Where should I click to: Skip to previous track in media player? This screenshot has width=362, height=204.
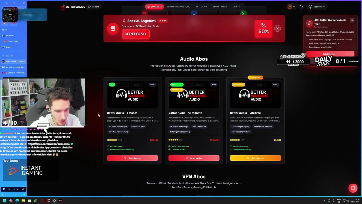click(x=9, y=189)
